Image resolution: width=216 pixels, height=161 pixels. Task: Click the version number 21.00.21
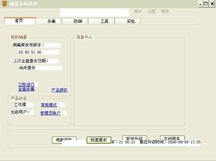pos(127,142)
